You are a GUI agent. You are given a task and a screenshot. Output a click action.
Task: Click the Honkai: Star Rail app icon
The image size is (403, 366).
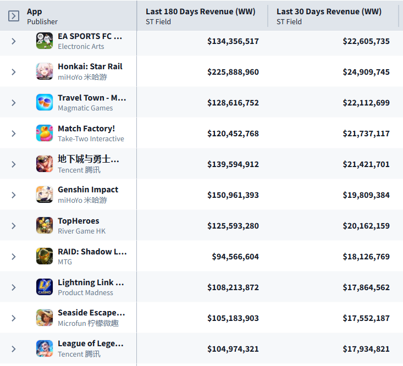click(45, 72)
